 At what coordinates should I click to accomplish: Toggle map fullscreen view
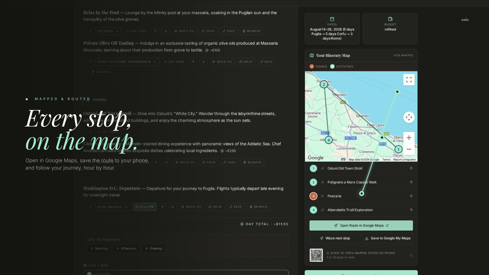[x=409, y=80]
